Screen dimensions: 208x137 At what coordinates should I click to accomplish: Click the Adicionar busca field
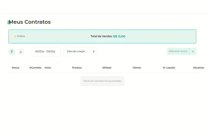click(178, 51)
